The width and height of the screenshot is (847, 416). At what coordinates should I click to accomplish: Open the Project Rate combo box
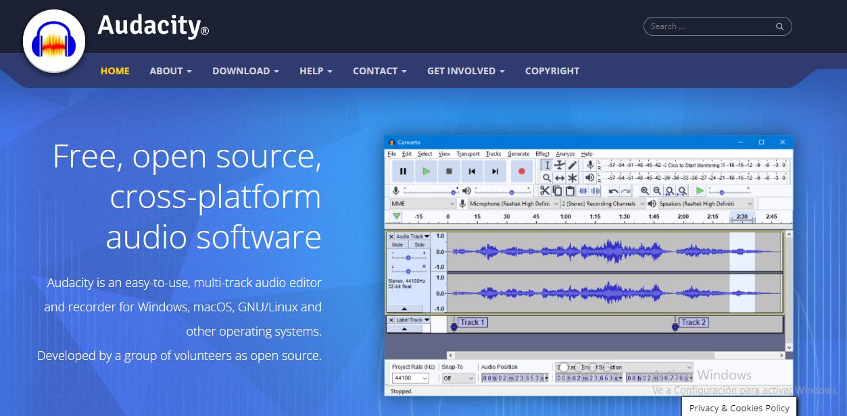(x=410, y=378)
